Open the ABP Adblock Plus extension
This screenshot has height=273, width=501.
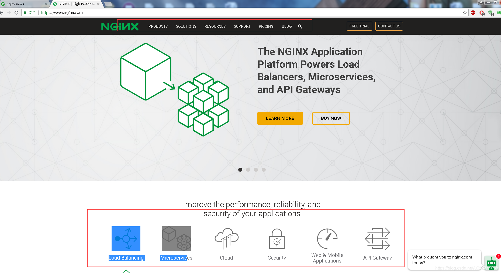473,13
